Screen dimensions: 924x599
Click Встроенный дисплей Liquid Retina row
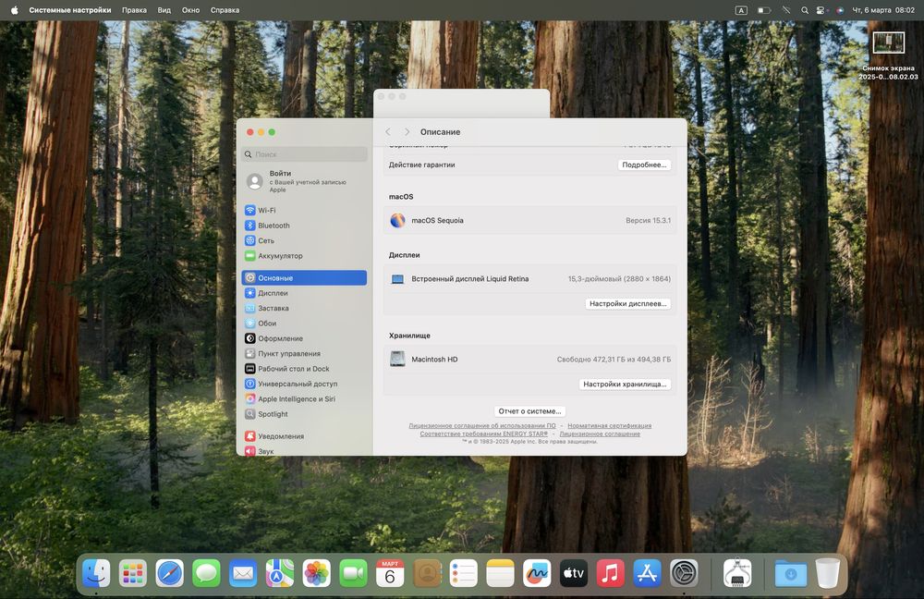529,279
